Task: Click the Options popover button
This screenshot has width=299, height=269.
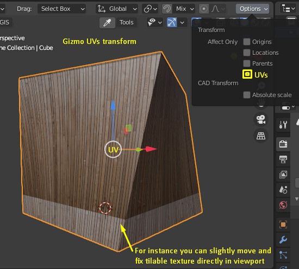Action: 252,9
